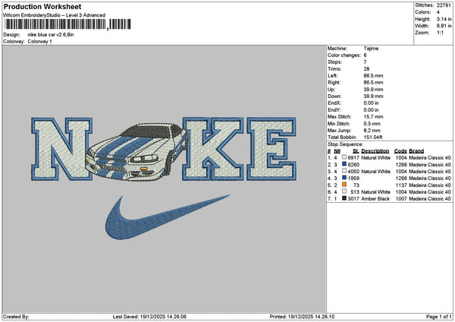The height and width of the screenshot is (322, 455).
Task: Select the orange swatch in stop row 5
Action: tap(344, 185)
